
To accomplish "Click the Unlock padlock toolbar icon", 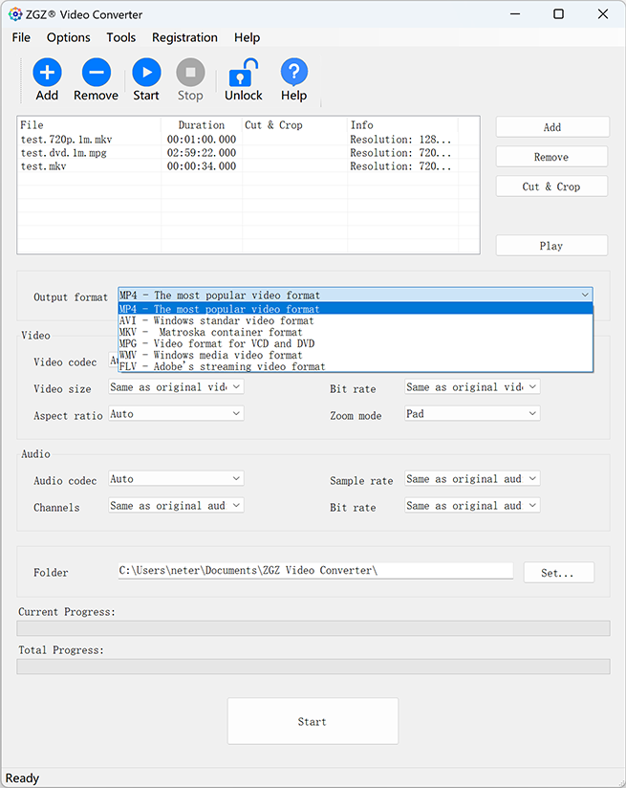I will tap(243, 73).
